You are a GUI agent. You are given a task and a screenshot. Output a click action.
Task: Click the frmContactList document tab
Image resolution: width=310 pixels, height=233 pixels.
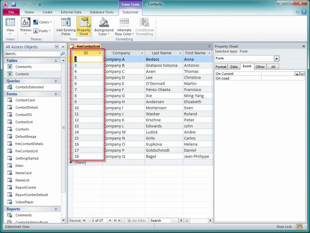pyautogui.click(x=85, y=46)
